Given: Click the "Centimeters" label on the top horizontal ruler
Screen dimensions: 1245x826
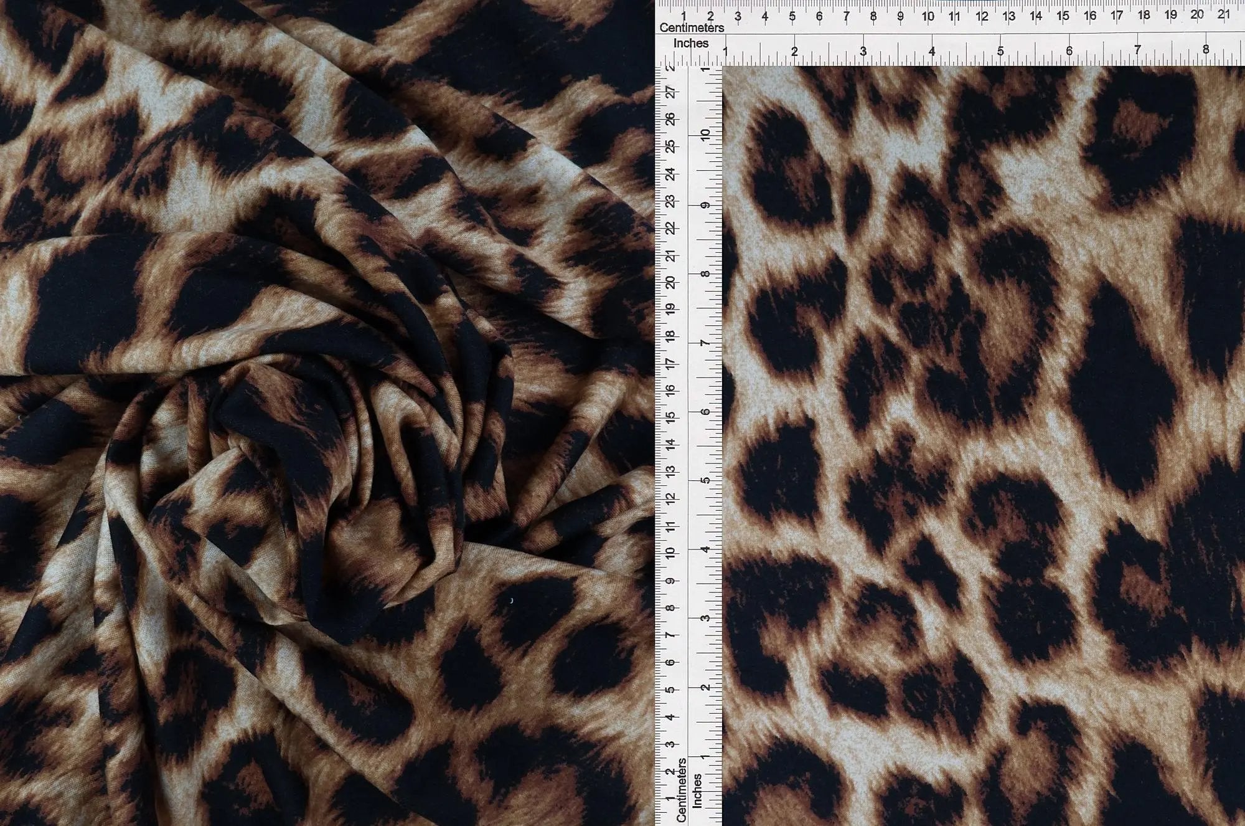Looking at the screenshot, I should pos(692,28).
